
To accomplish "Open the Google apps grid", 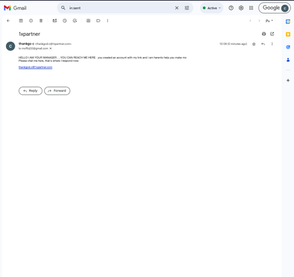I will coord(251,8).
